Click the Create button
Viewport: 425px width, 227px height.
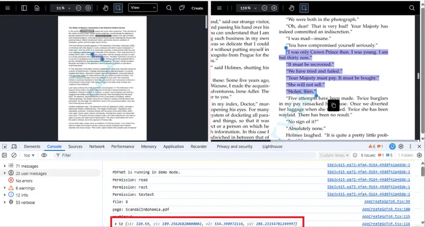197,8
